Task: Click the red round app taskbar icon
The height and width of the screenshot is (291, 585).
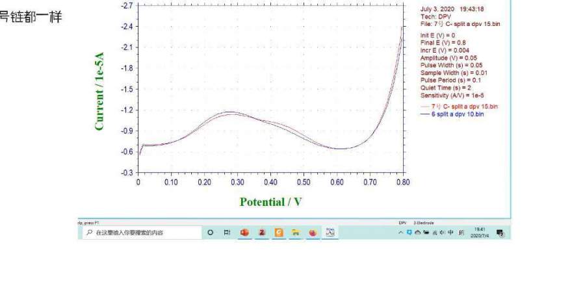Action: (x=312, y=233)
